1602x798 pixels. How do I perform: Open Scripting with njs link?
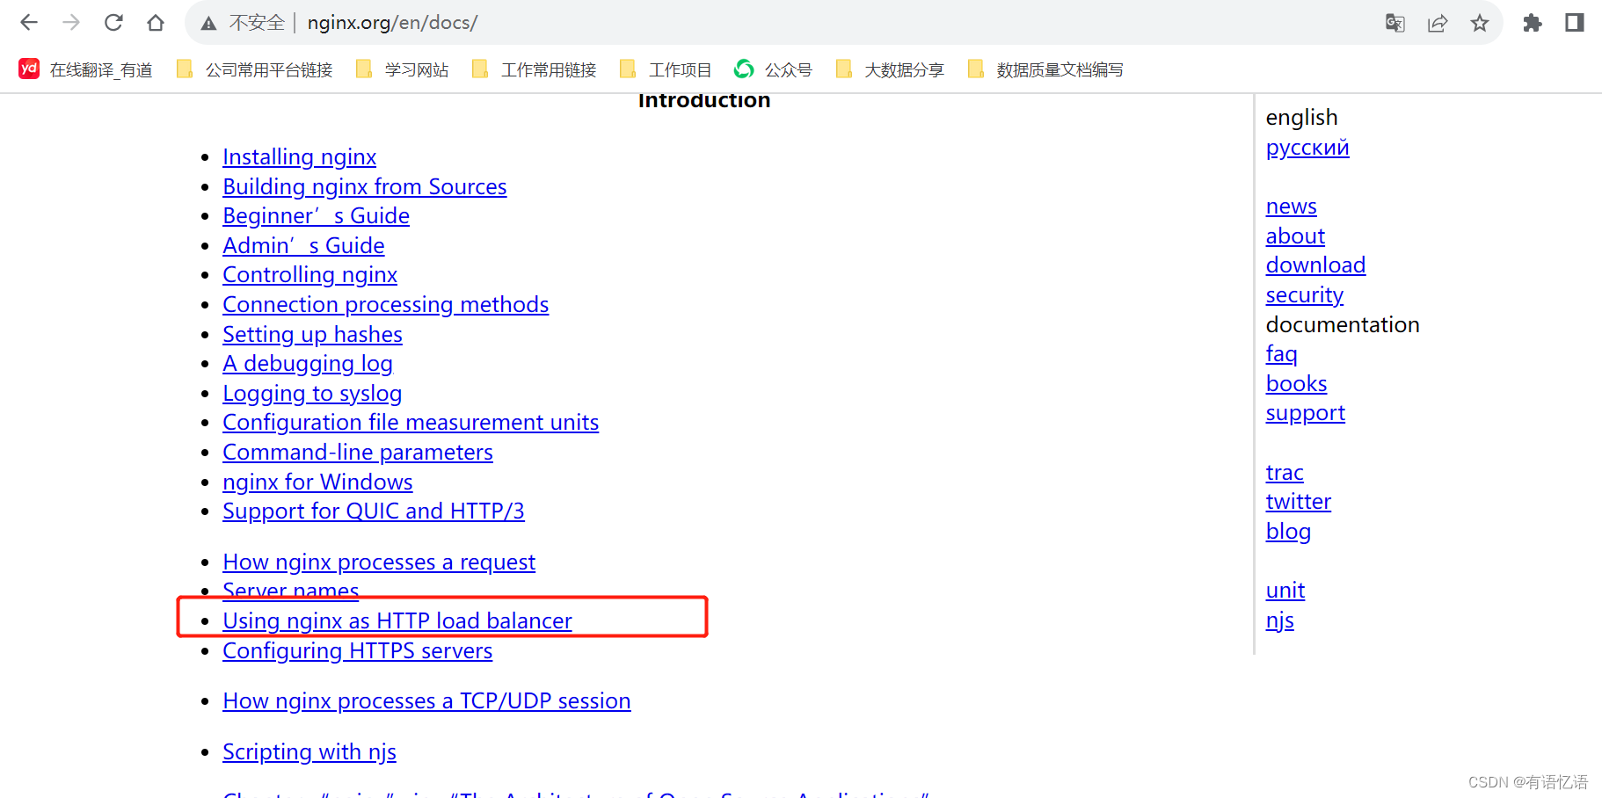coord(309,752)
